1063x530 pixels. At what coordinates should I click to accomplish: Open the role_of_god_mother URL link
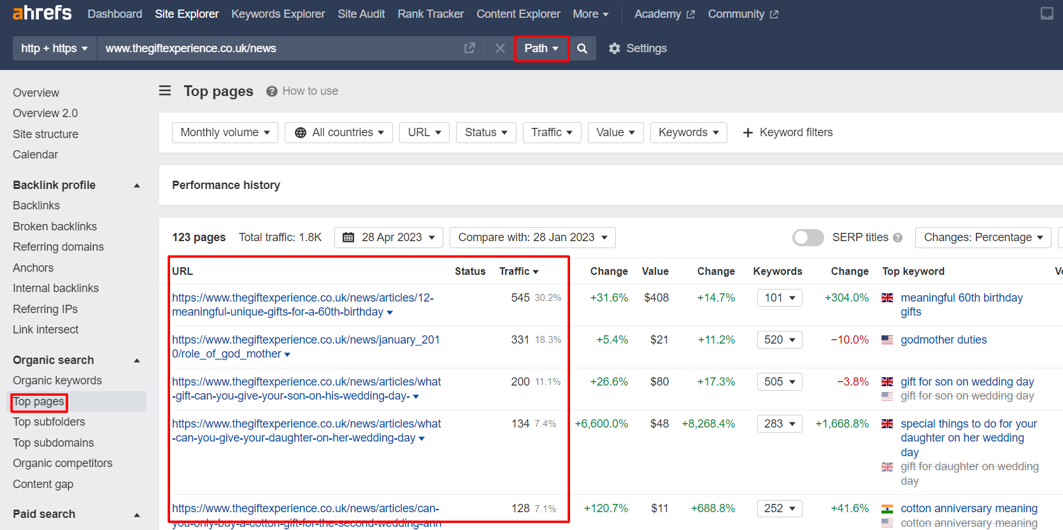(306, 347)
